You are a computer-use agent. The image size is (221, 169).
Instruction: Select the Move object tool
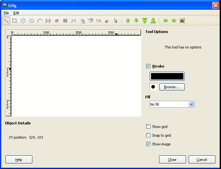coord(82,21)
